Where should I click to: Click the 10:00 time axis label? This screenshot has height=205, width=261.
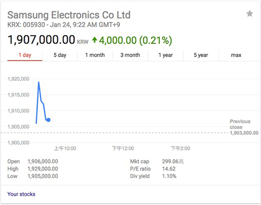65,148
